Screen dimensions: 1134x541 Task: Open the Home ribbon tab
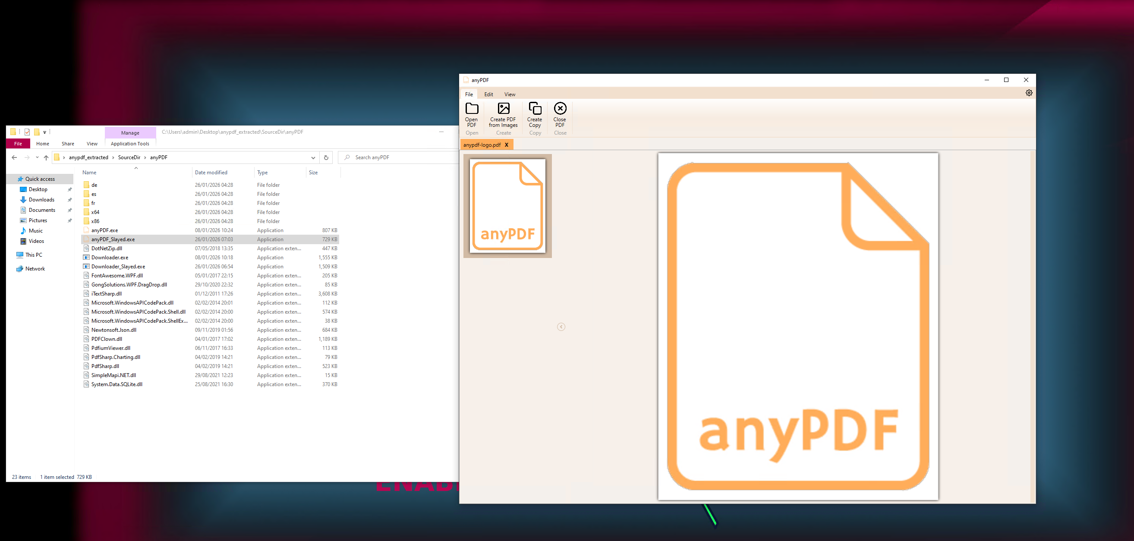[43, 144]
